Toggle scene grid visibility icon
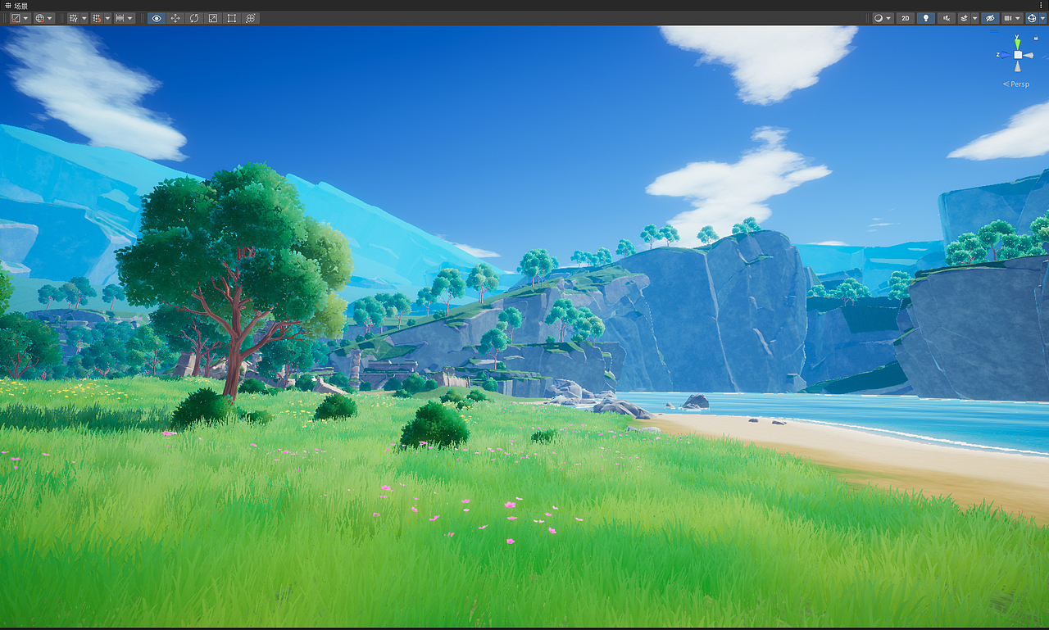The height and width of the screenshot is (630, 1049). (73, 18)
